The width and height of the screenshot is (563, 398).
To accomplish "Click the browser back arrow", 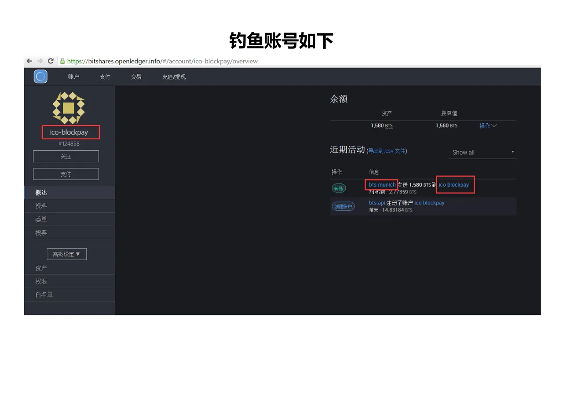I will click(x=29, y=61).
